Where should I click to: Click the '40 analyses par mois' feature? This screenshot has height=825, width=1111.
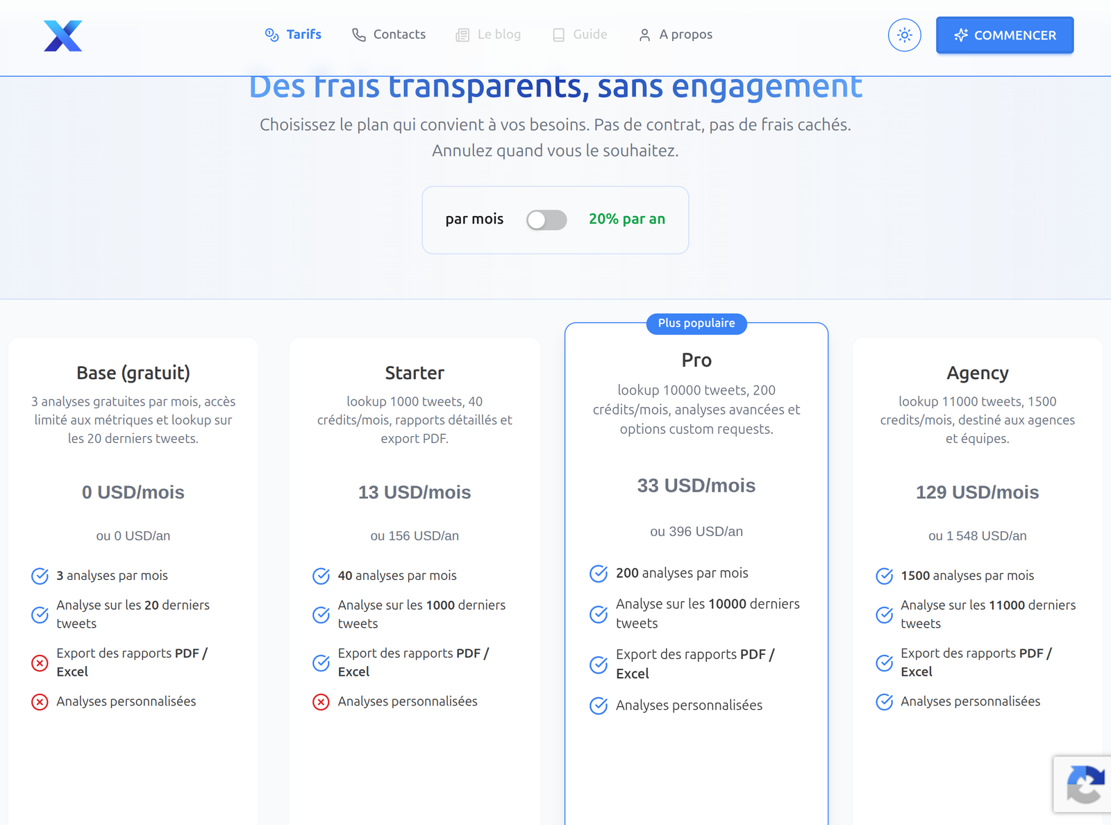pos(397,576)
